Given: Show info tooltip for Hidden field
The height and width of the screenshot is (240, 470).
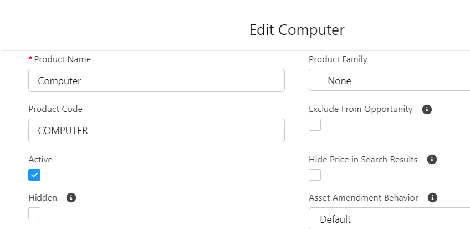Looking at the screenshot, I should [x=70, y=197].
